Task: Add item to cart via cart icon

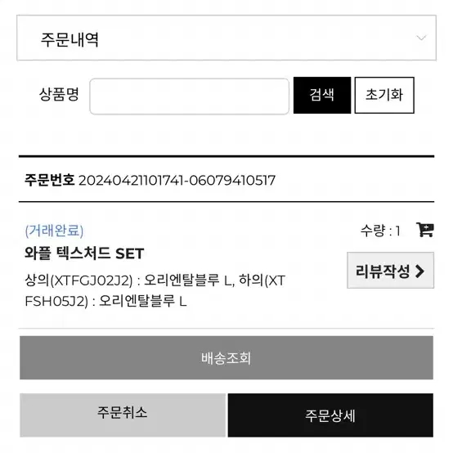Action: (424, 230)
